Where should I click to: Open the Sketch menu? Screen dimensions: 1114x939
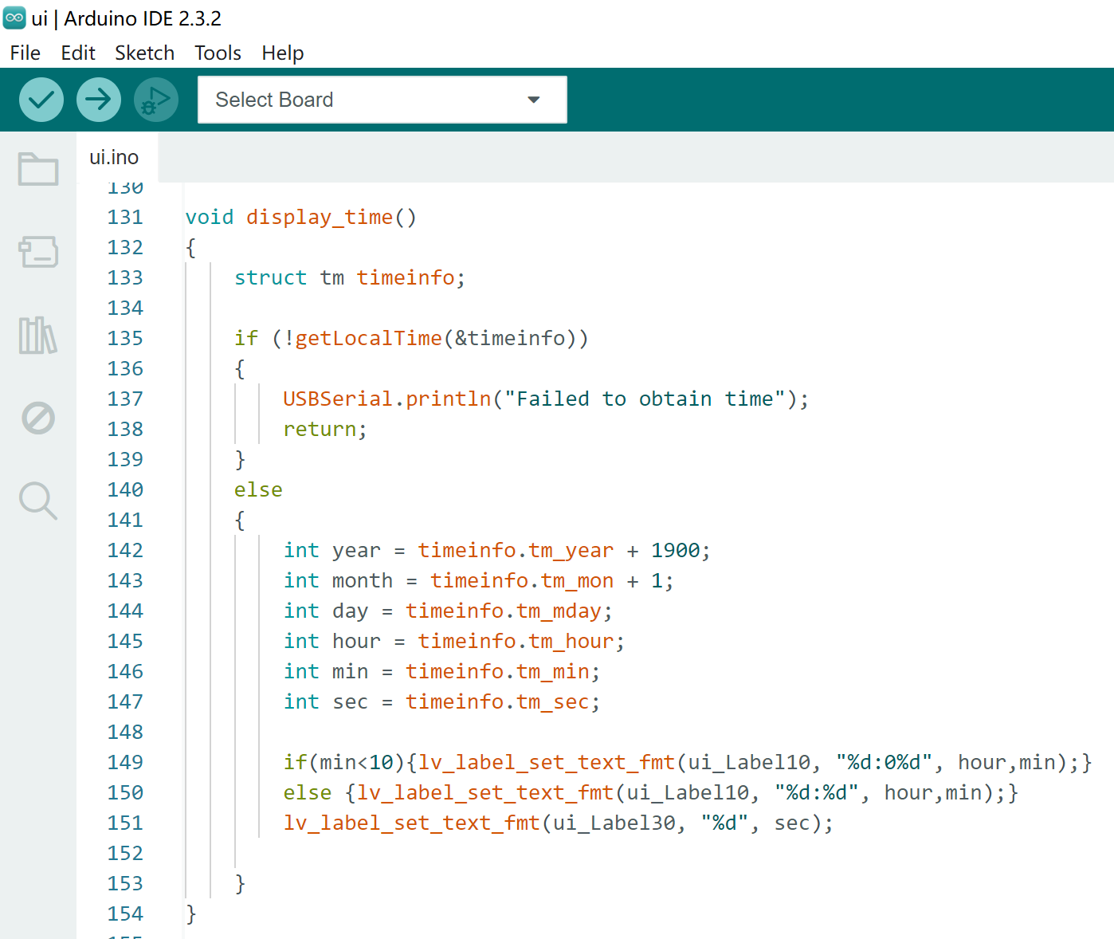[x=145, y=53]
